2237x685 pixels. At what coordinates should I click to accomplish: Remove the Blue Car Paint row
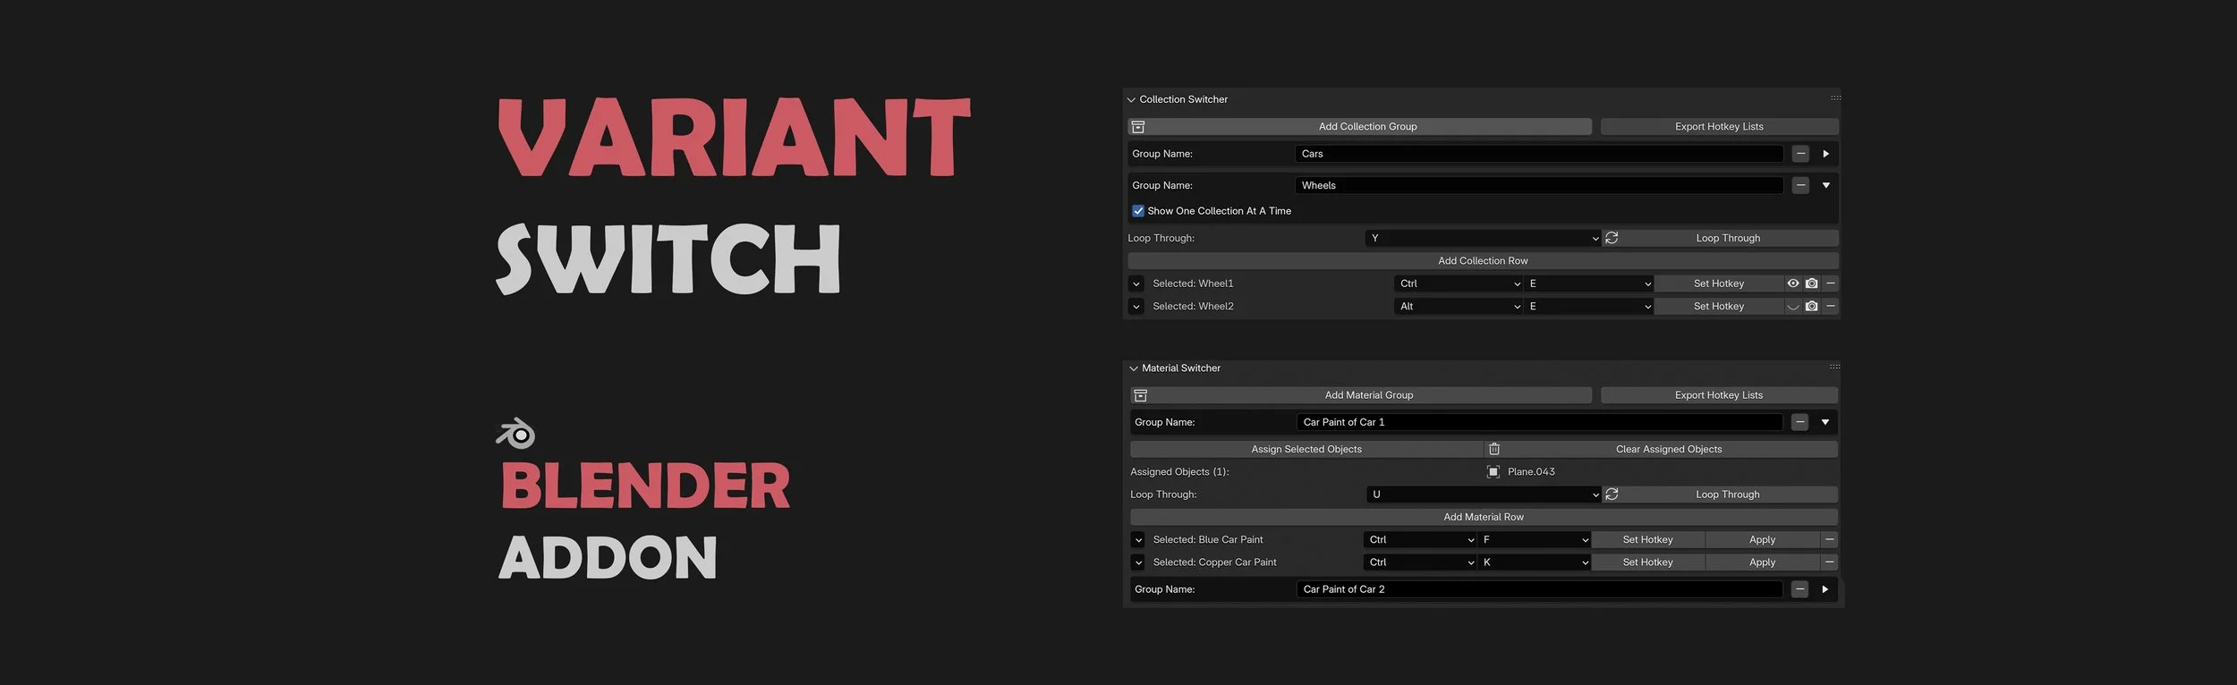click(x=1830, y=540)
